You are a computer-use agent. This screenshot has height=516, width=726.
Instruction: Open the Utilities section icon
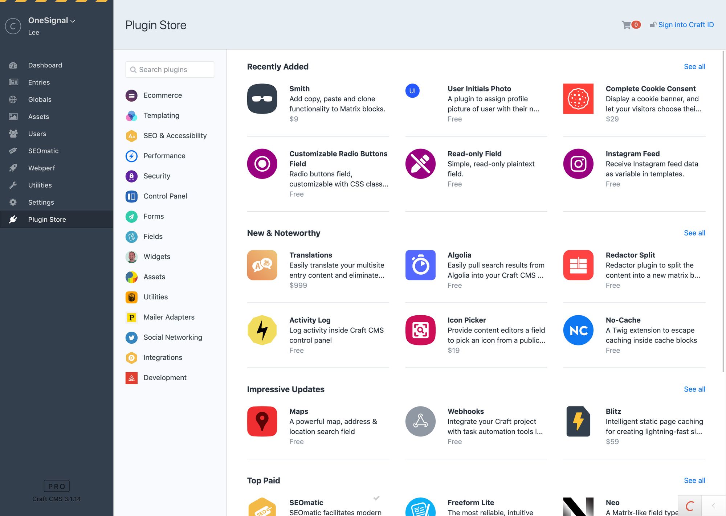[13, 185]
